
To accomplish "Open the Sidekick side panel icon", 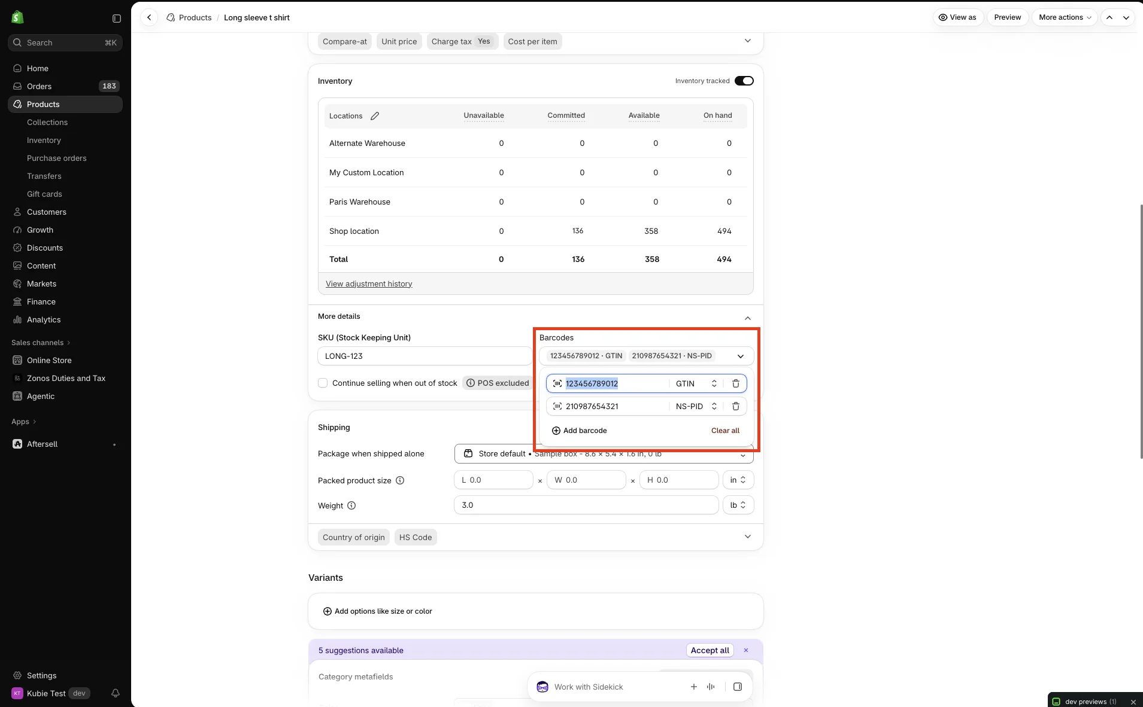I will tap(738, 687).
